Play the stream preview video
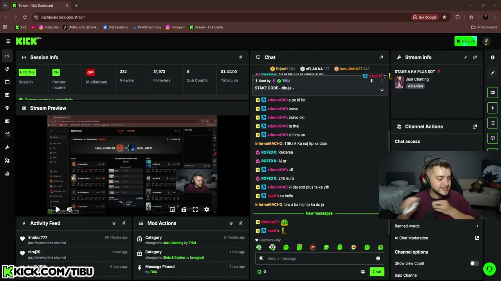Viewport: 501px width, 281px height. 58,210
